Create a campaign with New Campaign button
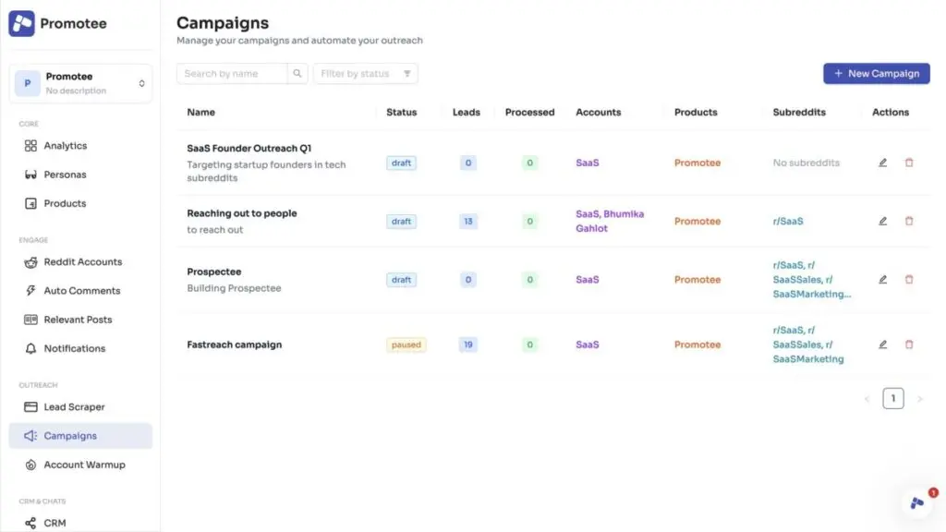The image size is (946, 532). pos(876,73)
